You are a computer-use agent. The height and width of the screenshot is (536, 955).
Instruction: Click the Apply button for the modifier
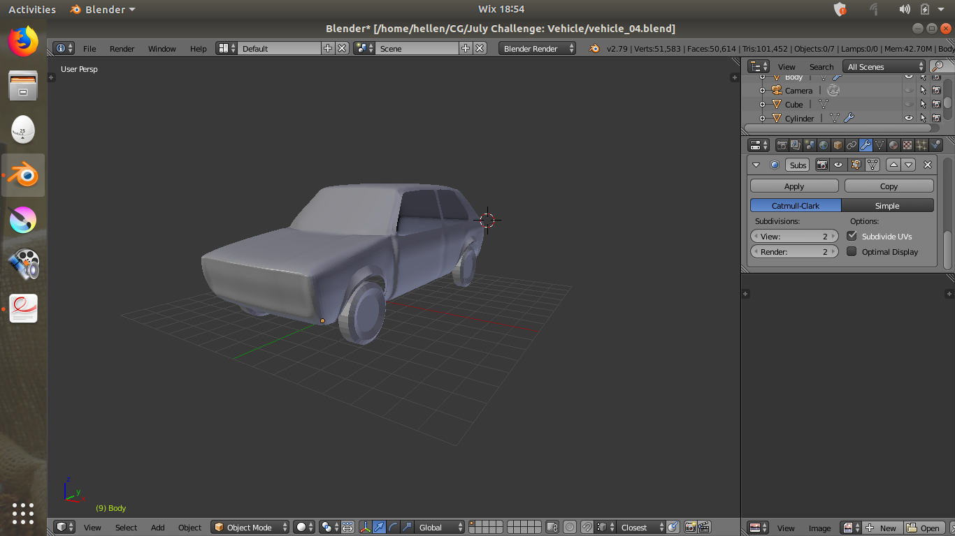[794, 186]
